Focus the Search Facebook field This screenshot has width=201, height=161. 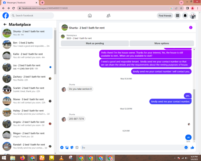pos(32,16)
